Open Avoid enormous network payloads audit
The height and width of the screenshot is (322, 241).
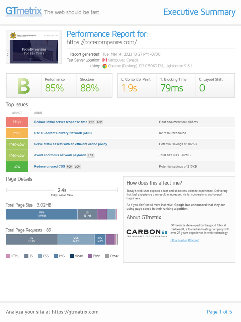tap(60, 155)
